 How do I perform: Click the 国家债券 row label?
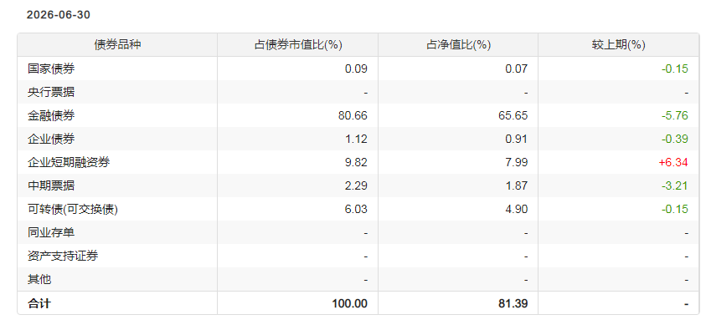pyautogui.click(x=51, y=69)
